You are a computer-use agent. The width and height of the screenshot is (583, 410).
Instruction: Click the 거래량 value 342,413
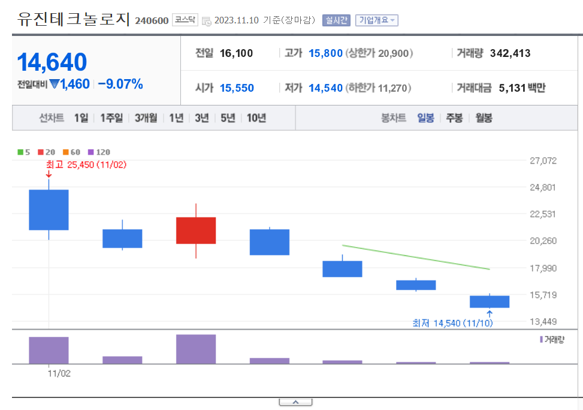(x=510, y=53)
